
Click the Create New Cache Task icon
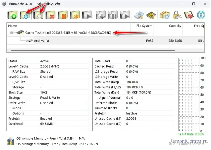[12, 15]
